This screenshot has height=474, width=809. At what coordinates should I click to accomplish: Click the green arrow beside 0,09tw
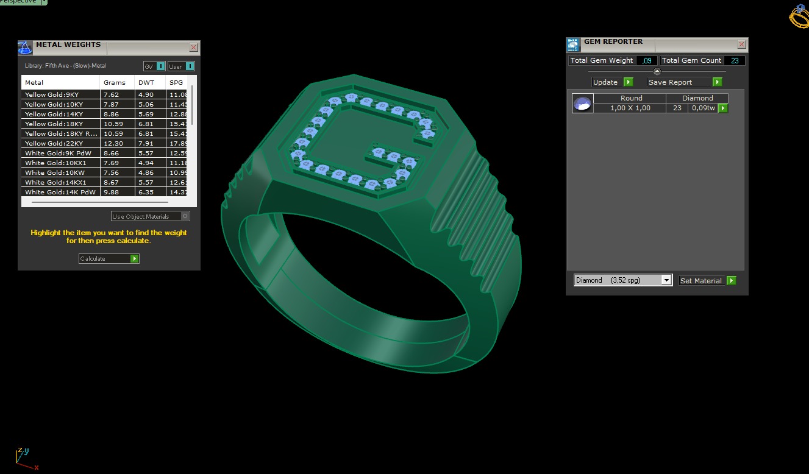[723, 108]
